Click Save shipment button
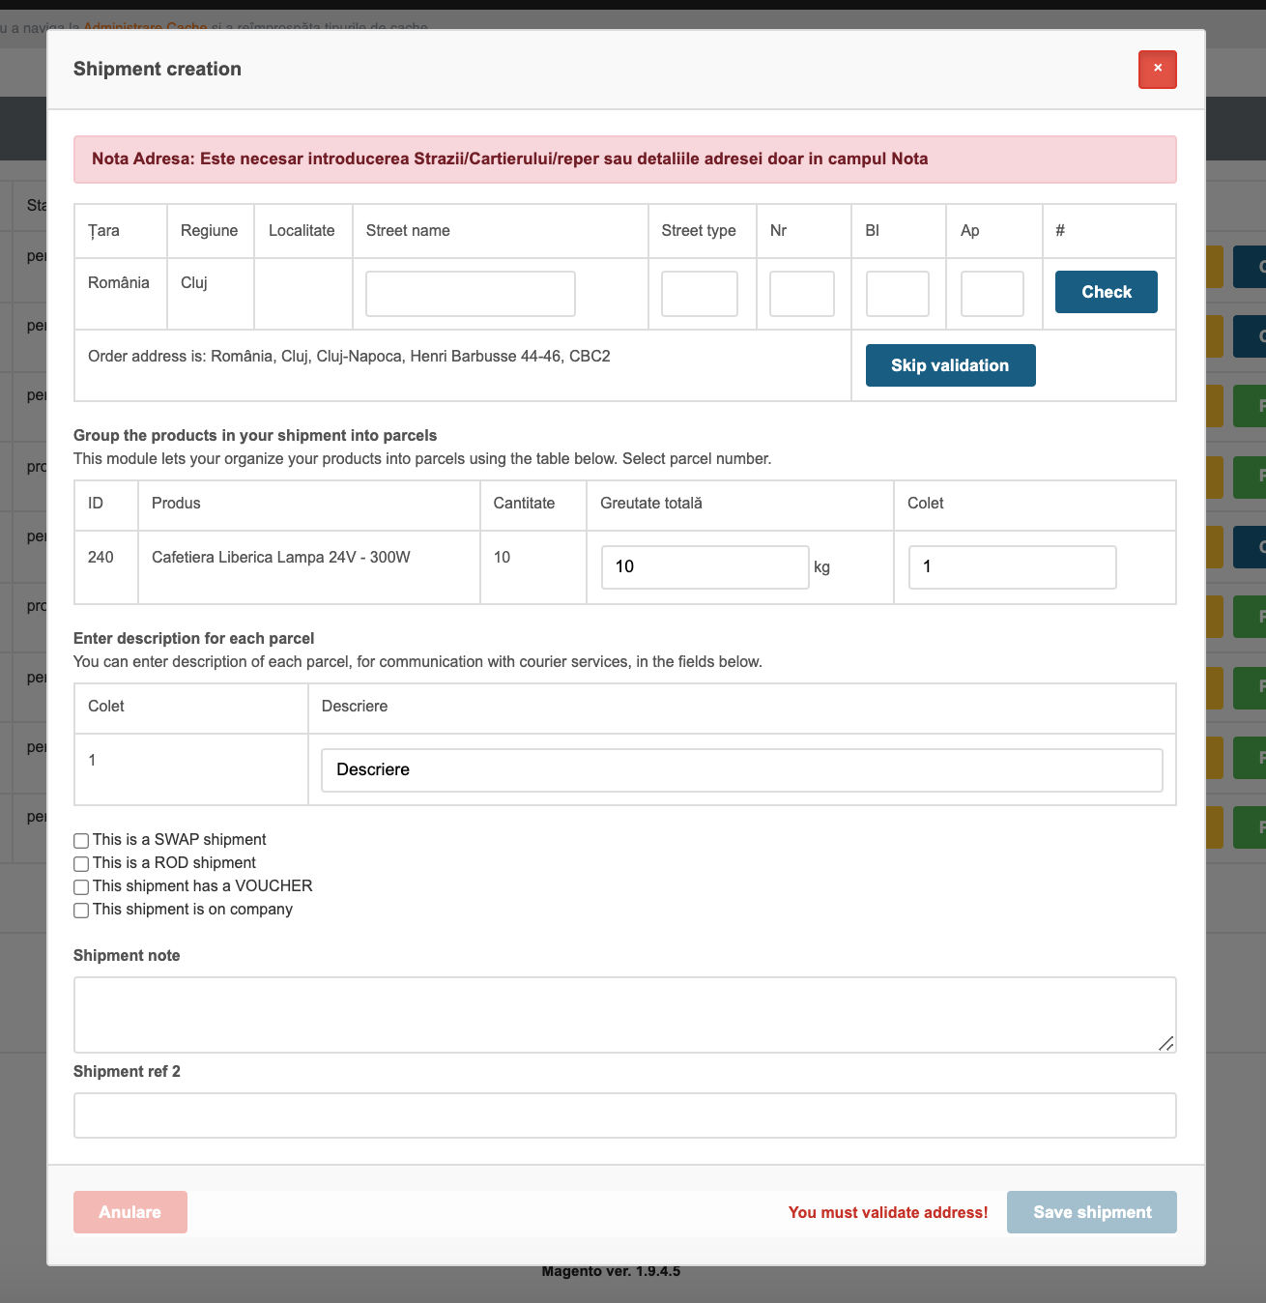Image resolution: width=1266 pixels, height=1303 pixels. tap(1092, 1212)
